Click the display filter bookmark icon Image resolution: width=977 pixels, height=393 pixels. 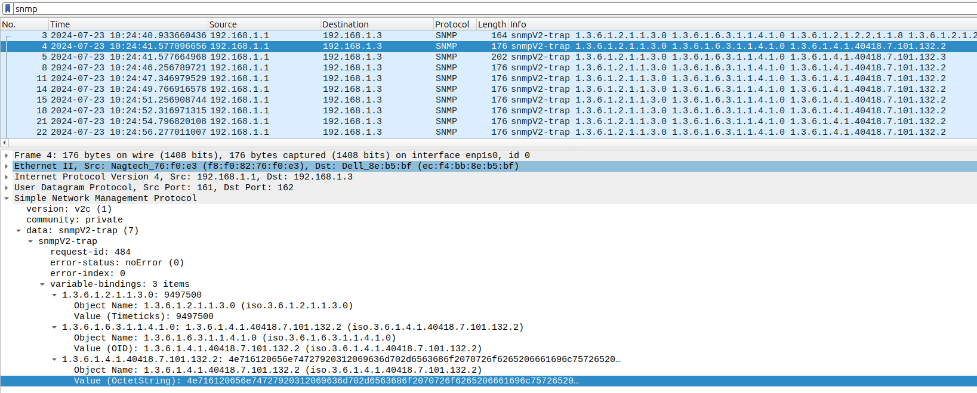click(x=8, y=8)
